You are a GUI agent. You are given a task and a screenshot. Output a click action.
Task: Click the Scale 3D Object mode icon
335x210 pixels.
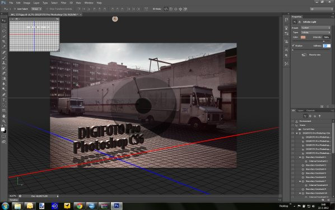tap(185, 9)
